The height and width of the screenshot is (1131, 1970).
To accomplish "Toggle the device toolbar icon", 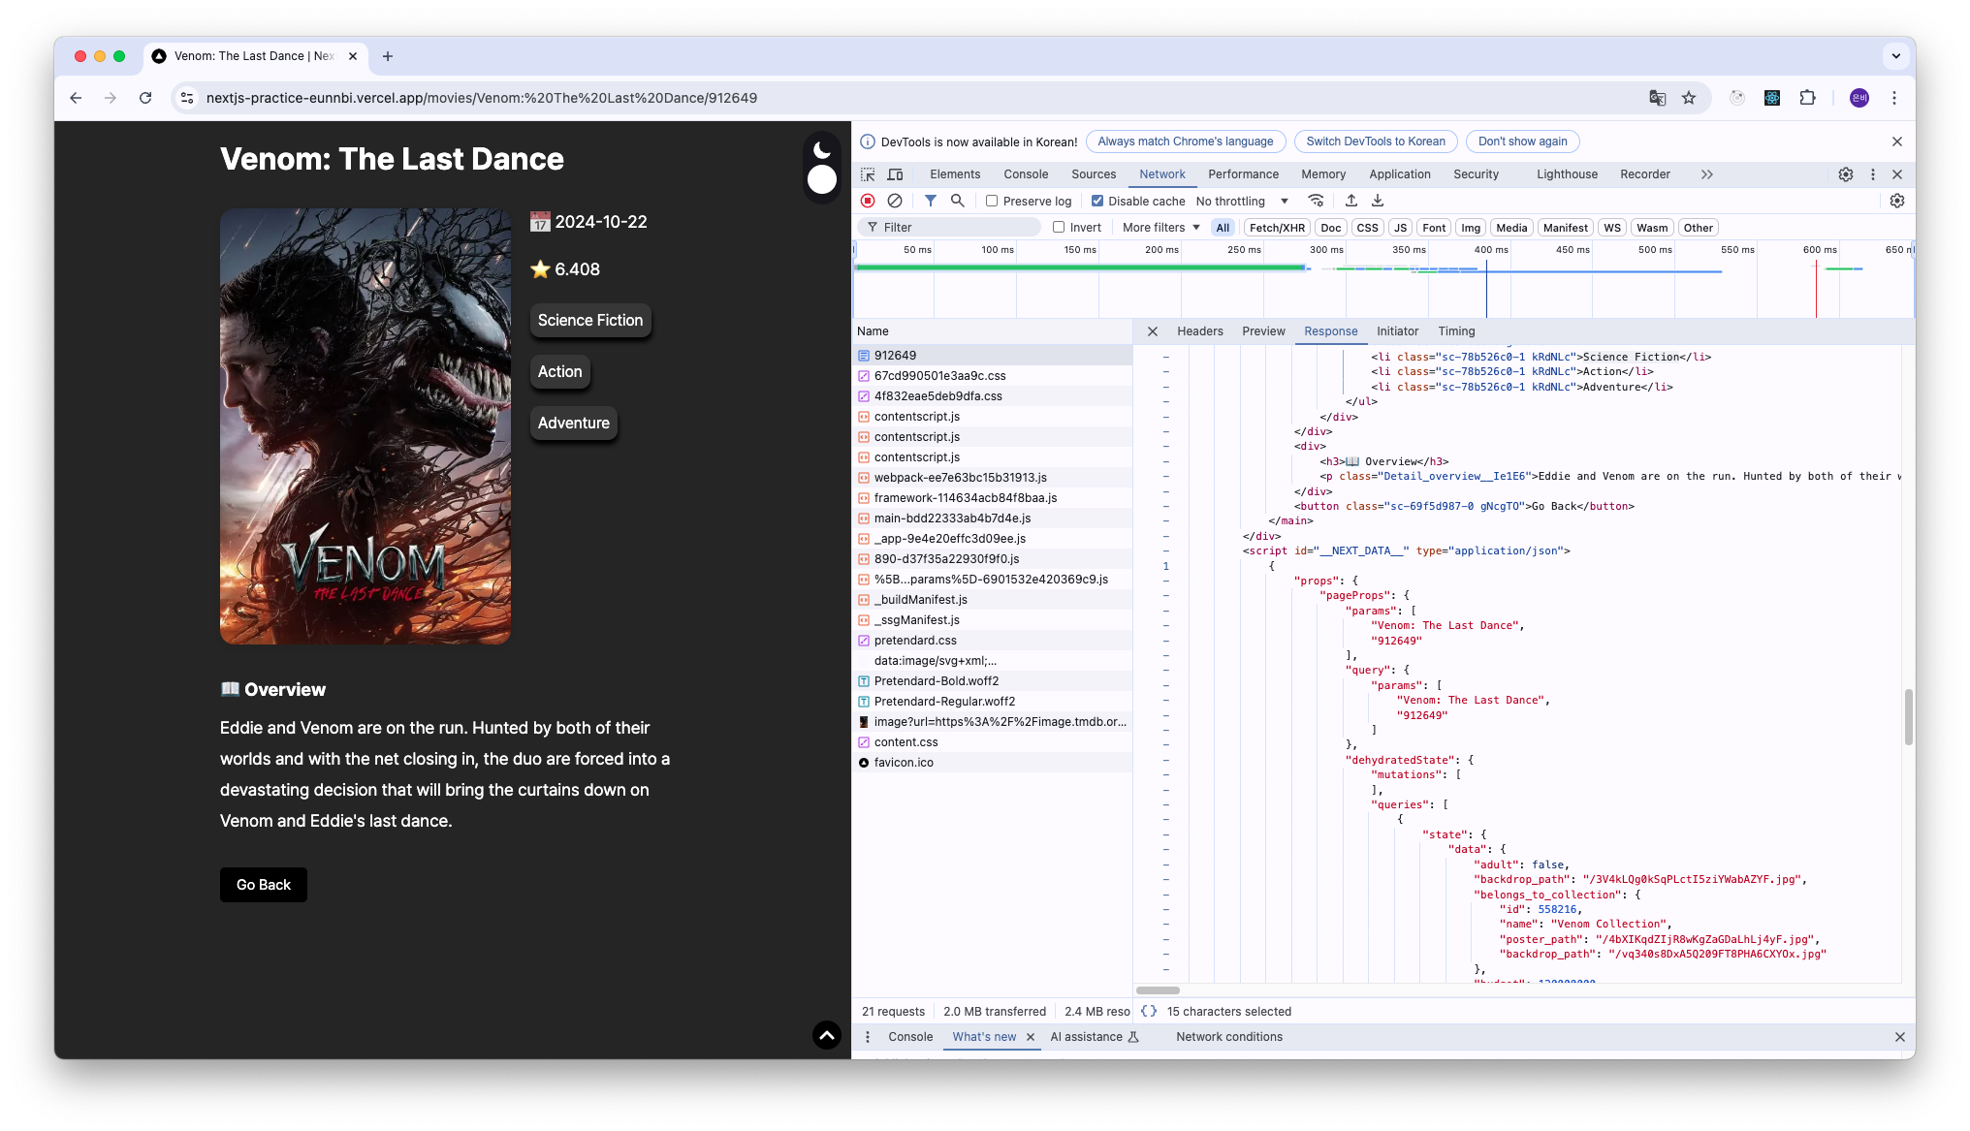I will coord(895,174).
